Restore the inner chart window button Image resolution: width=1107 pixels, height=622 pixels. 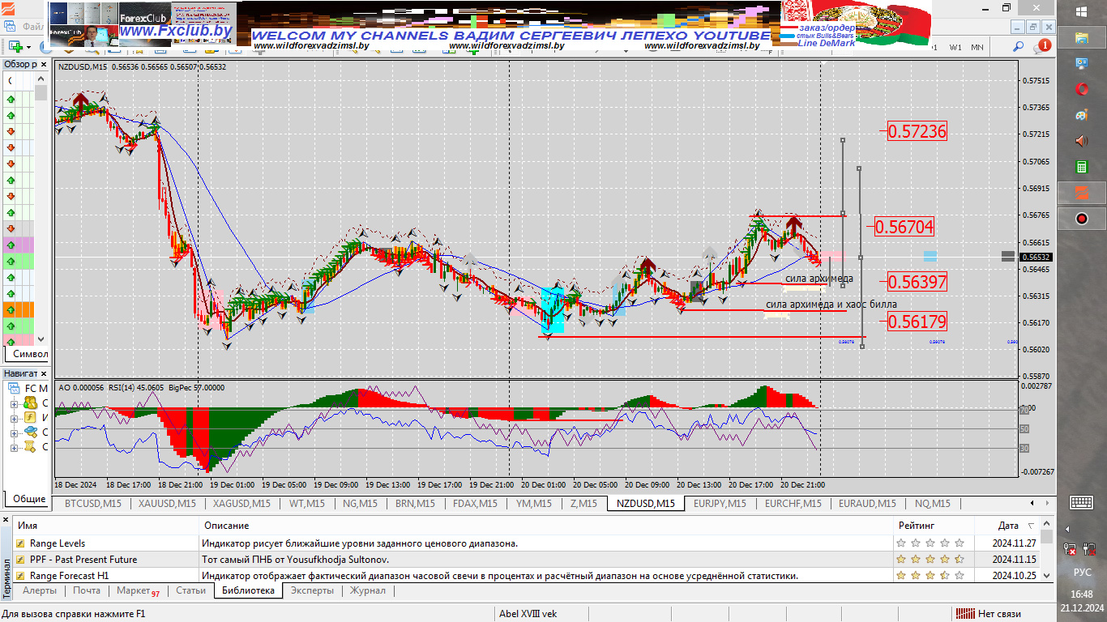(x=1034, y=27)
